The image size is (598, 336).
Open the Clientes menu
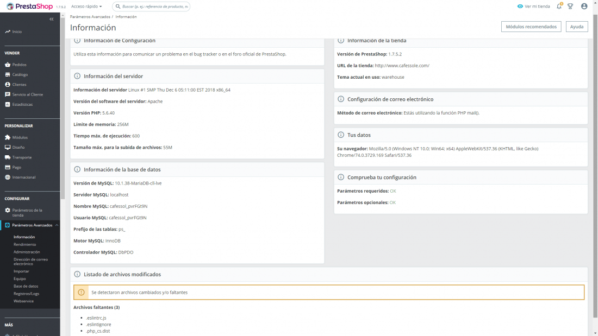(x=19, y=85)
